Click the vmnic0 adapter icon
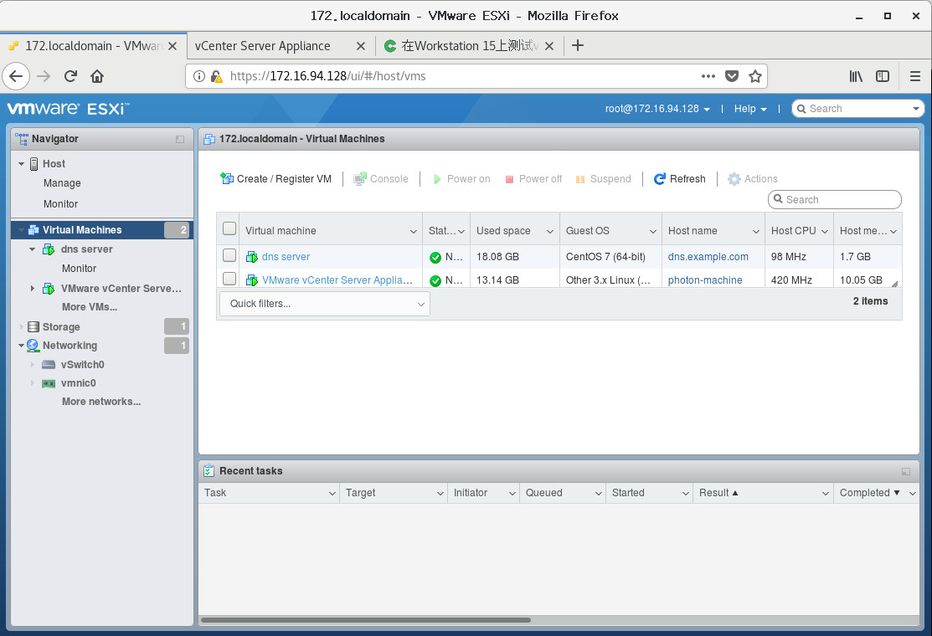Image resolution: width=932 pixels, height=636 pixels. 49,383
